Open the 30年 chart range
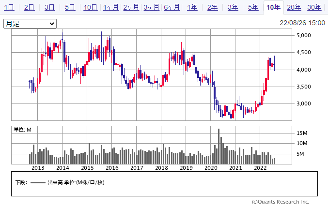328x207 pixels. point(314,8)
